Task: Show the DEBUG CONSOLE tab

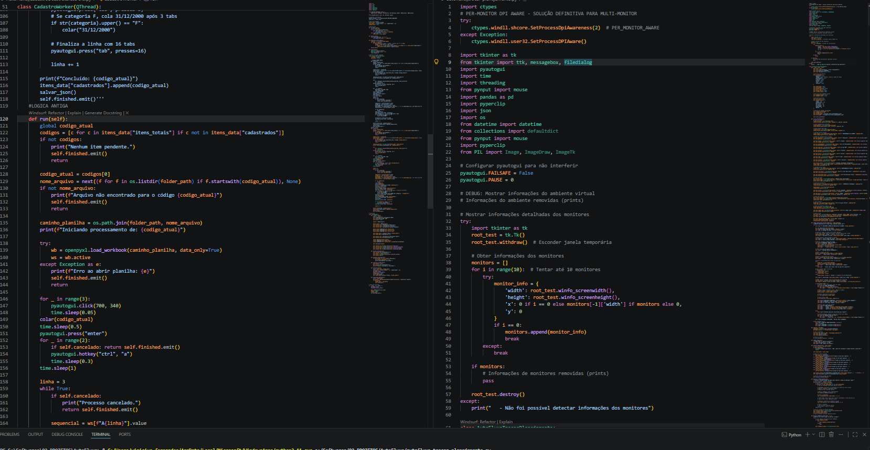Action: (x=67, y=434)
